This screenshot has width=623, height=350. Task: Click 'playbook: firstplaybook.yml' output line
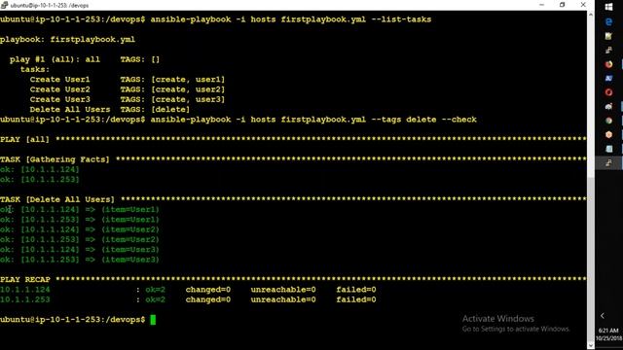(67, 40)
